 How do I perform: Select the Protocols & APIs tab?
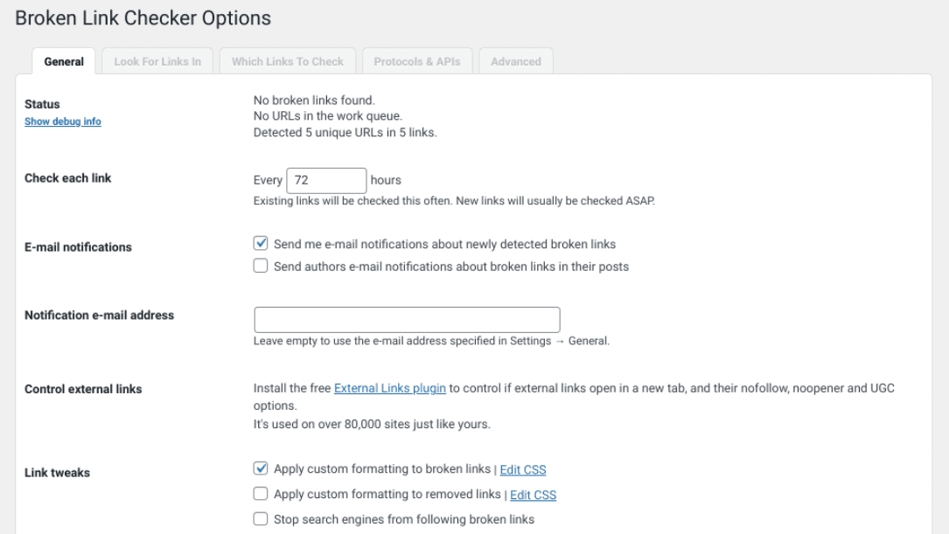tap(417, 61)
